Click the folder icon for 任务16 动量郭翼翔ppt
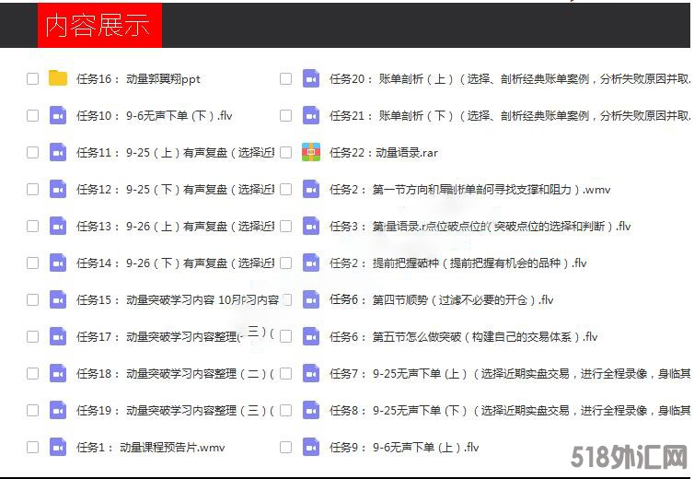Image resolution: width=694 pixels, height=479 pixels. 58,78
